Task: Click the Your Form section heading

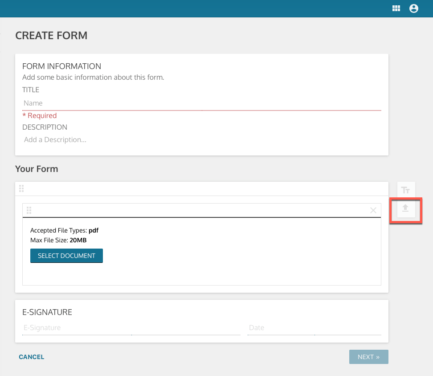Action: pos(37,169)
